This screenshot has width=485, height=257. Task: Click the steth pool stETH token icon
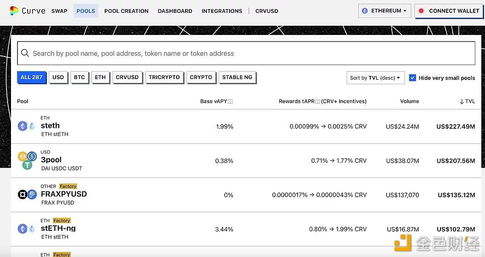click(32, 126)
